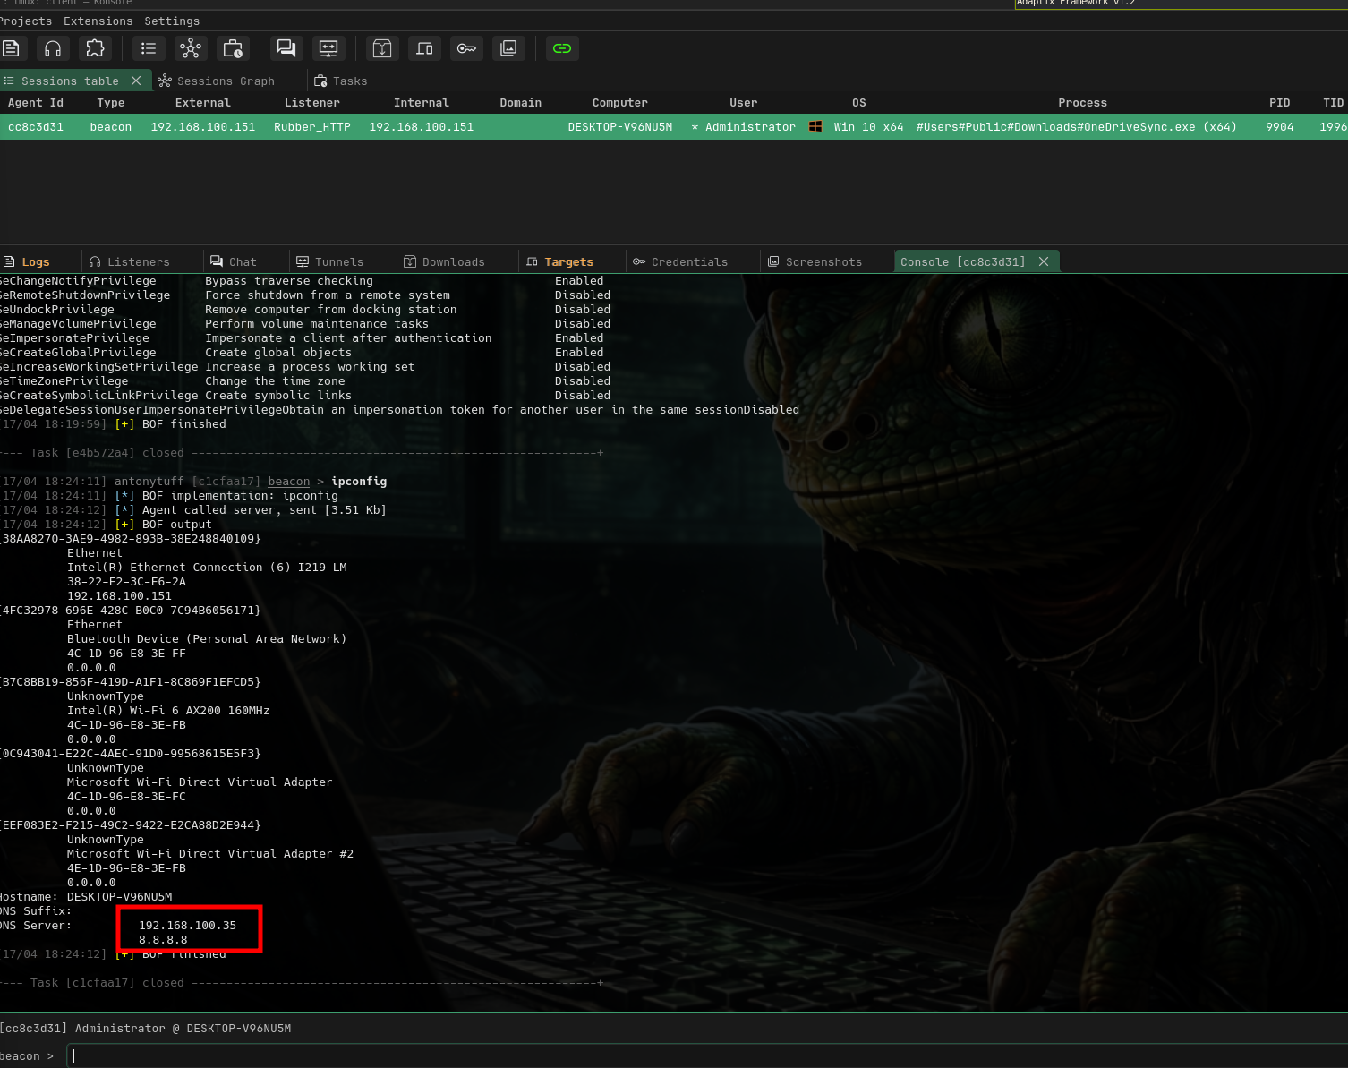Open the Settings menu
1348x1068 pixels.
point(172,21)
